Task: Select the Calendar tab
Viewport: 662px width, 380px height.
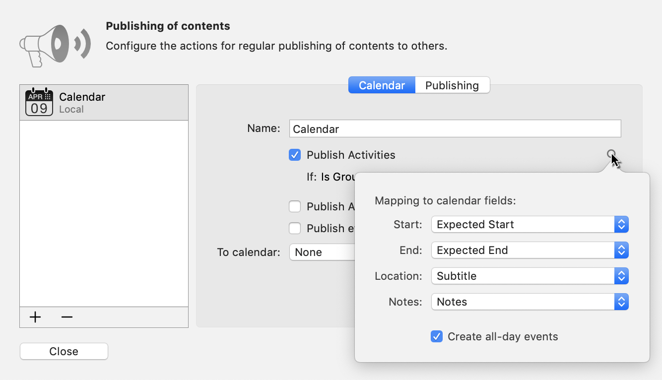Action: pyautogui.click(x=382, y=85)
